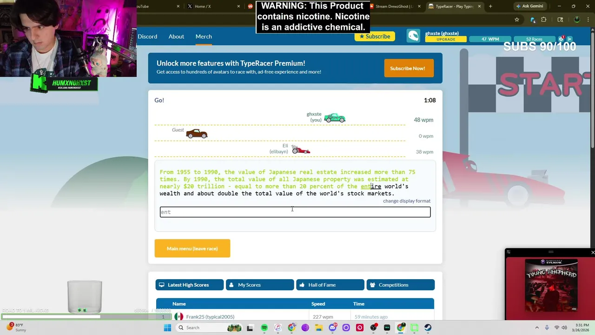595x335 pixels.
Task: Bookmark this page with the star icon
Action: (x=516, y=20)
